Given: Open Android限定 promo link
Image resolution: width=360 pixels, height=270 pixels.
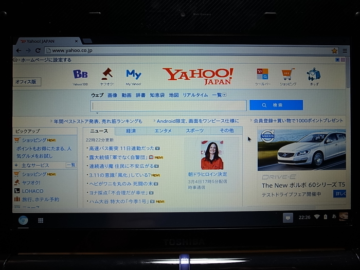Looking at the screenshot, I should 198,121.
